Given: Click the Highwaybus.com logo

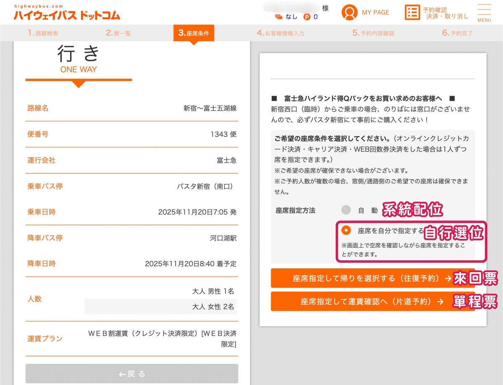Looking at the screenshot, I should coord(67,13).
